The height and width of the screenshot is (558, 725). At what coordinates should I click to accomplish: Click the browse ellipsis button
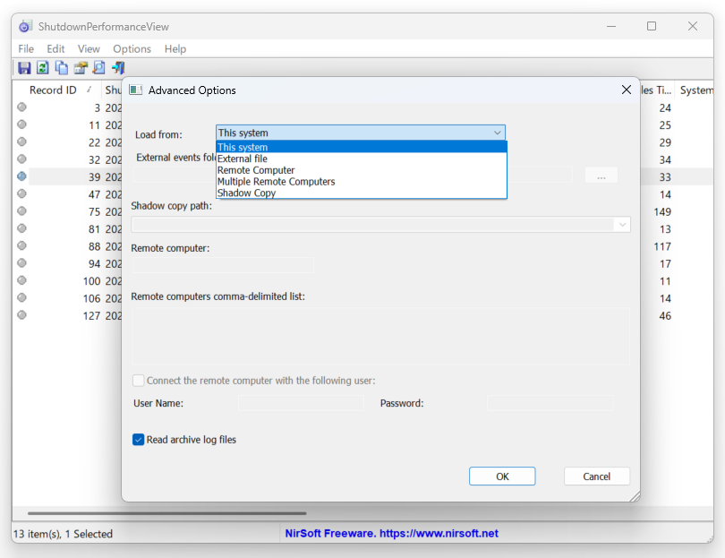(601, 176)
